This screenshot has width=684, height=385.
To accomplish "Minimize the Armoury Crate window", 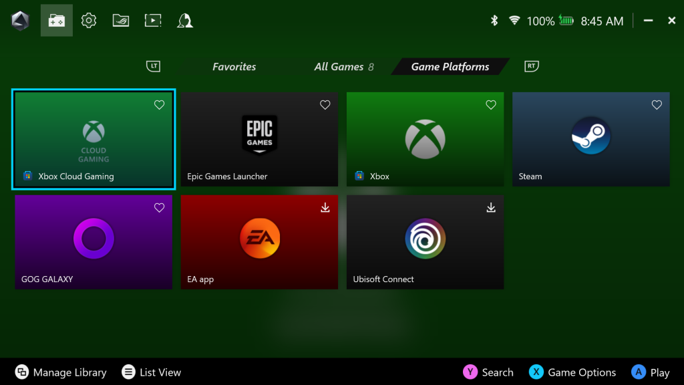I will click(648, 21).
